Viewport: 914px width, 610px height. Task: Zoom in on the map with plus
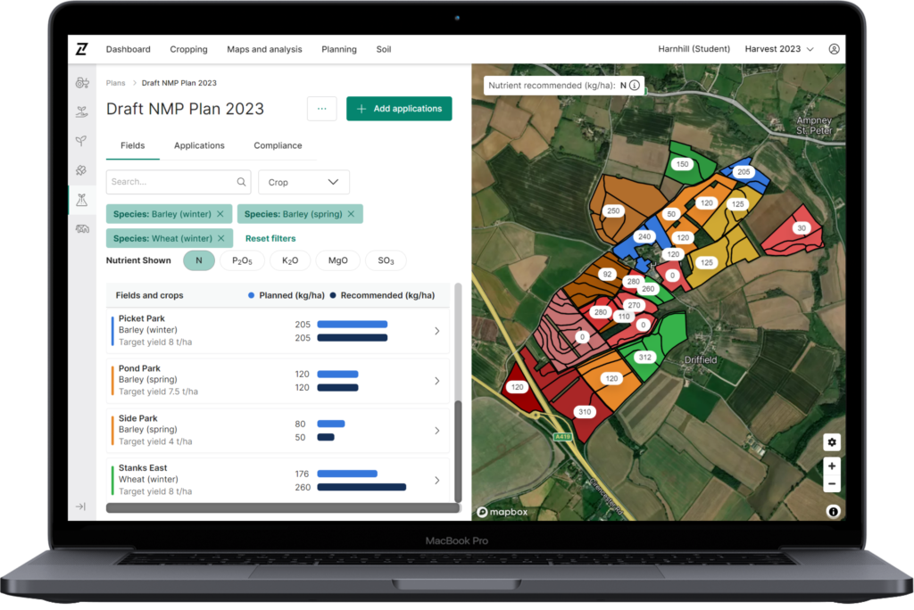pyautogui.click(x=832, y=466)
